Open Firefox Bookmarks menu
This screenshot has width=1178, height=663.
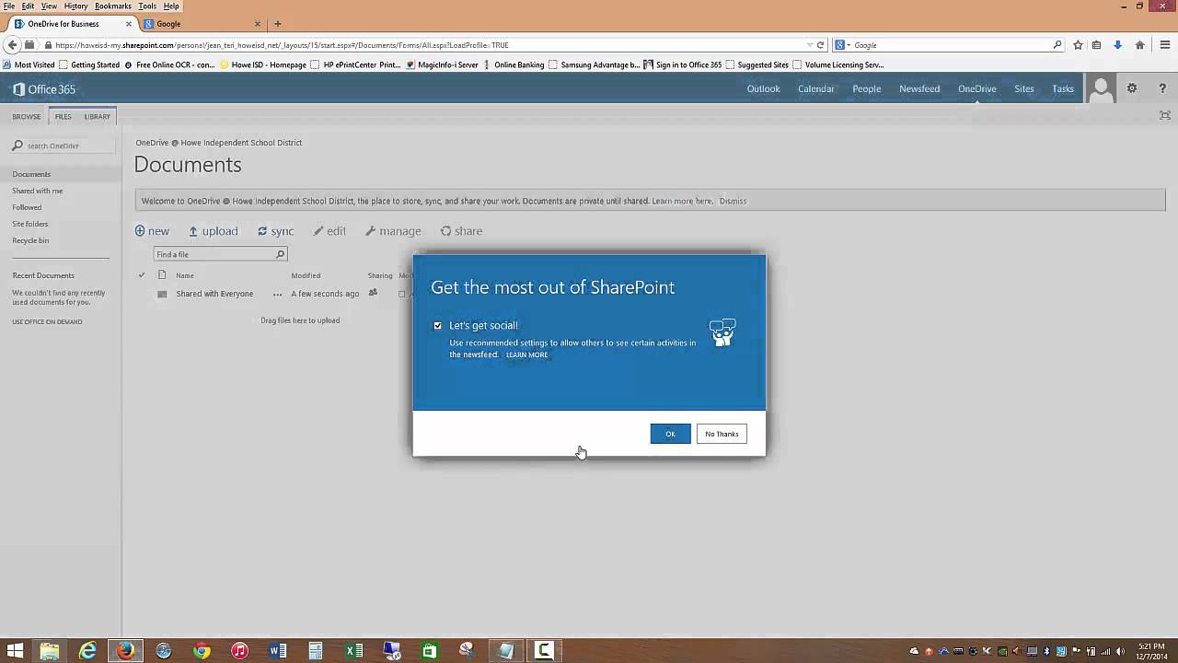click(113, 6)
